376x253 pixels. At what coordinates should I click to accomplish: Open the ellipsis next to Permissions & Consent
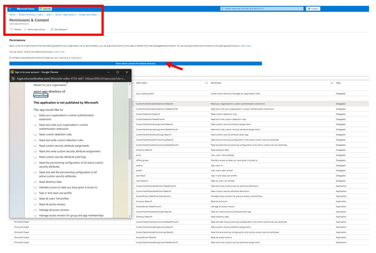pos(54,20)
